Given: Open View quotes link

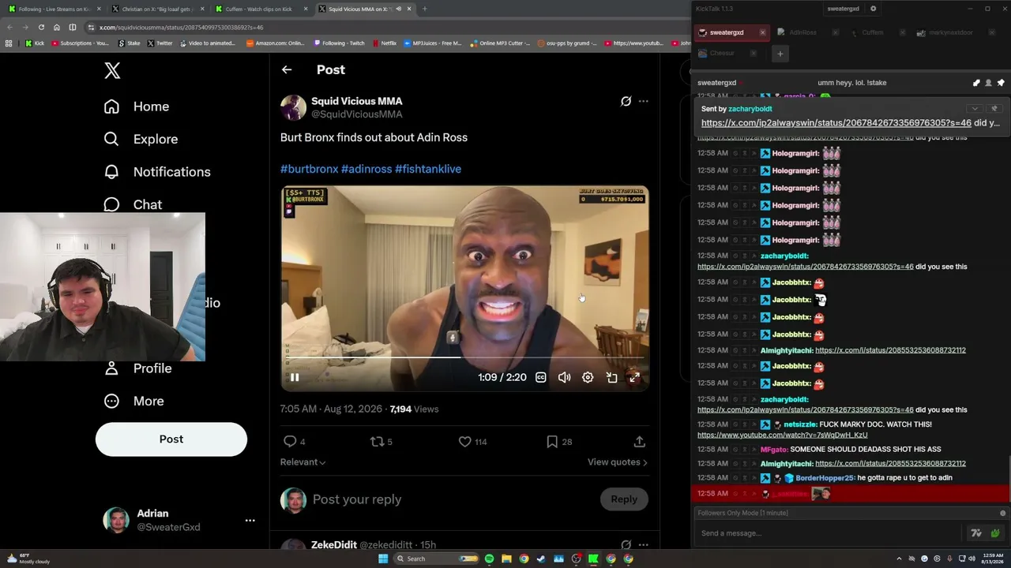Looking at the screenshot, I should coord(618,462).
